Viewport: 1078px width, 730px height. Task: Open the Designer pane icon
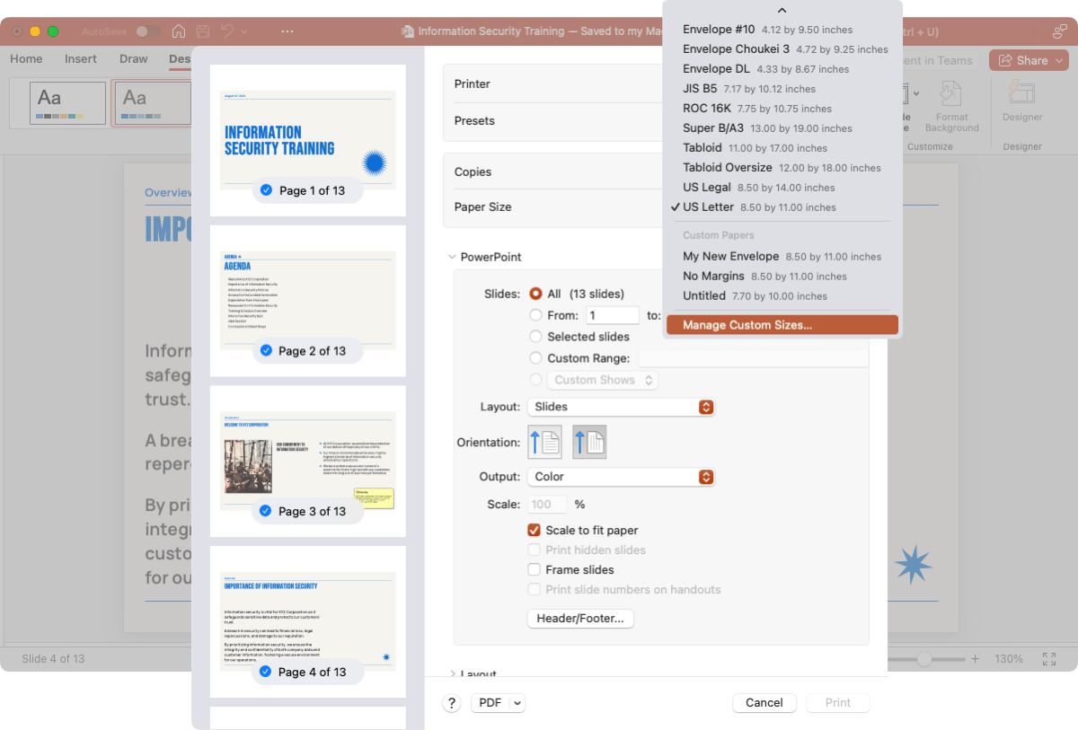point(1022,101)
